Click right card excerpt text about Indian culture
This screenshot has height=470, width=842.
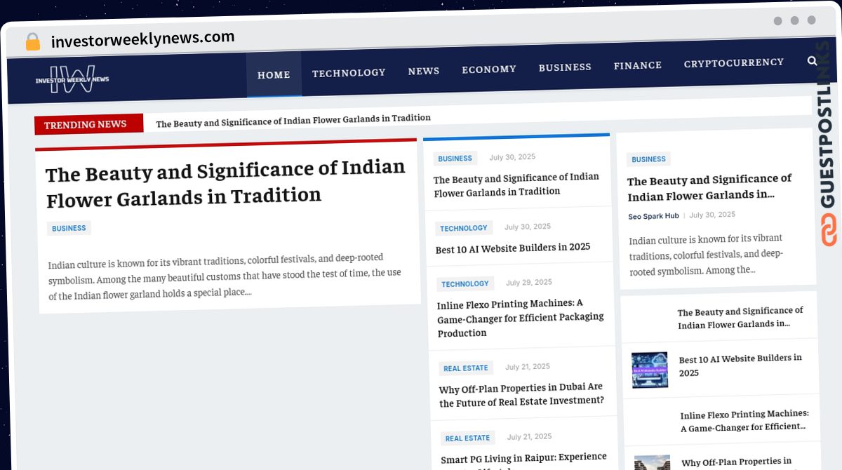tap(706, 254)
